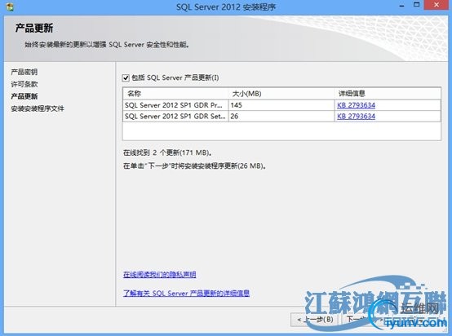Open the KB 2793634 link for the 26 MB update
The image size is (452, 336).
coord(356,117)
